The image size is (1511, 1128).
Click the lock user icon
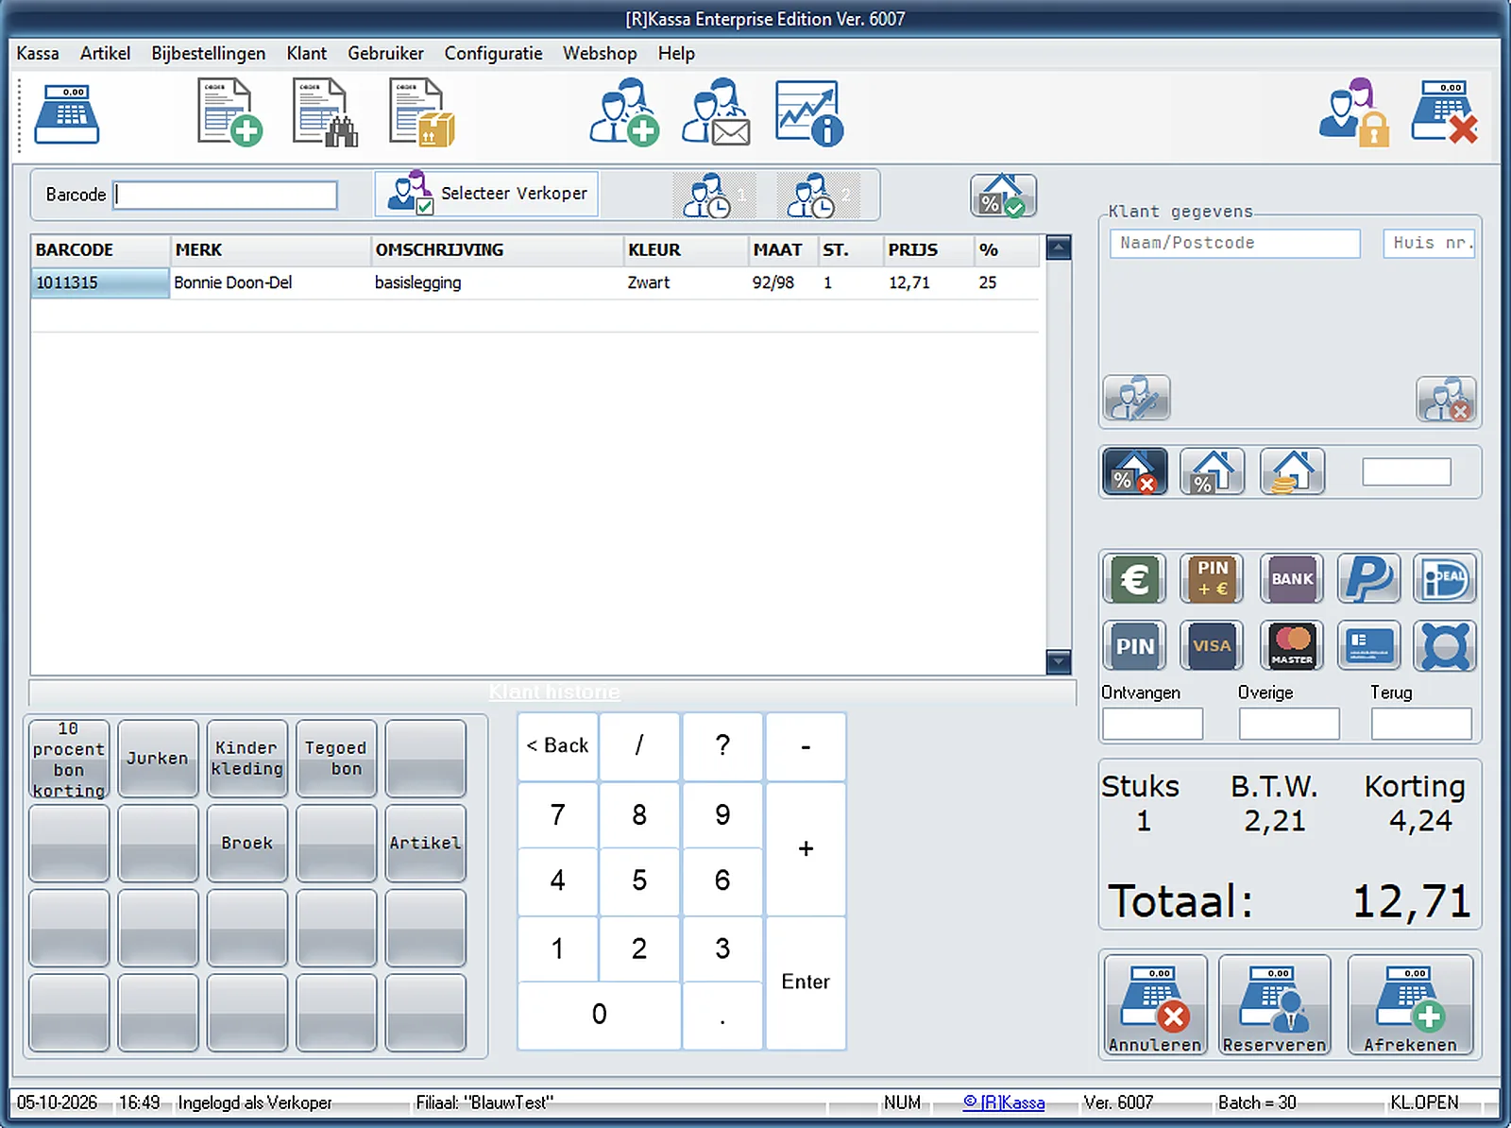tap(1354, 112)
